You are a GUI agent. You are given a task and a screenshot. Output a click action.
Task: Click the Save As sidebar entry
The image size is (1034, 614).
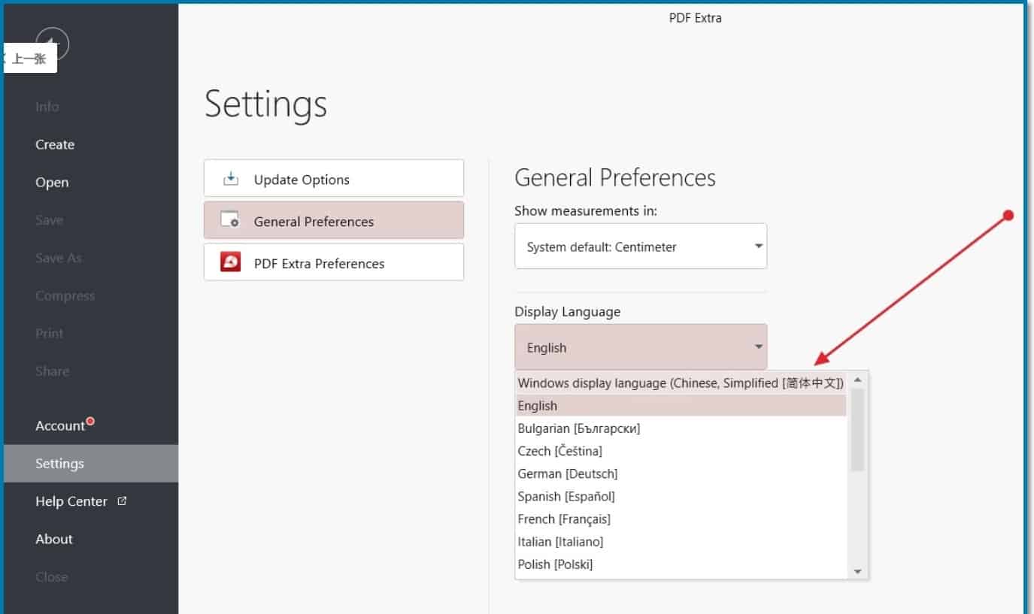point(59,258)
